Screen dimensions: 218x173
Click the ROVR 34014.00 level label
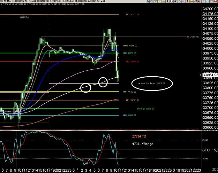pos(130,46)
